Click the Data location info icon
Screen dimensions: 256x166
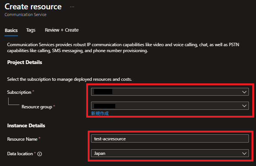[x=39, y=154]
